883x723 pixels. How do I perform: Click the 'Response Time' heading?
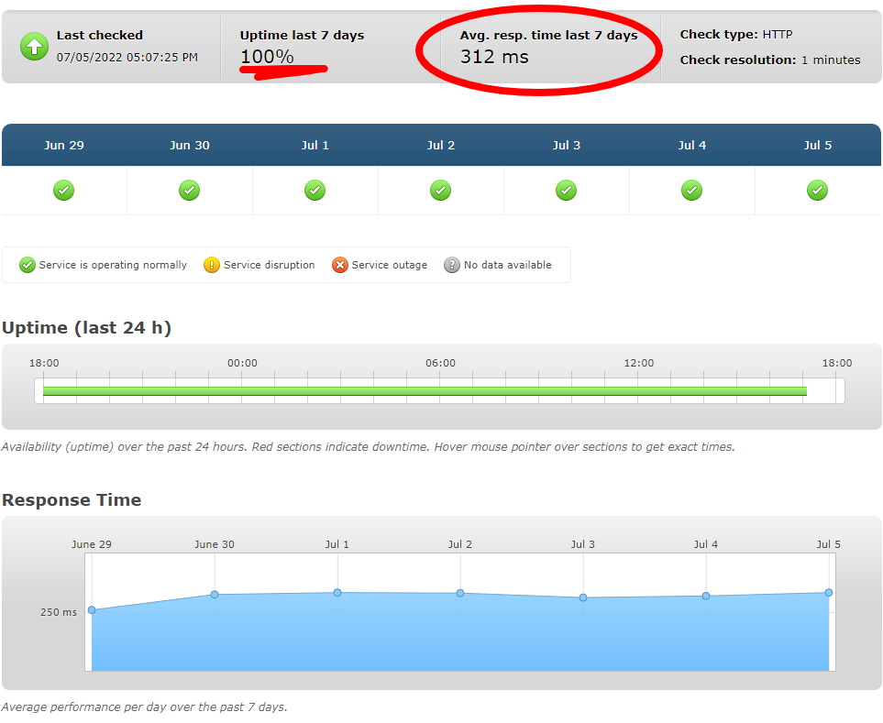click(72, 499)
